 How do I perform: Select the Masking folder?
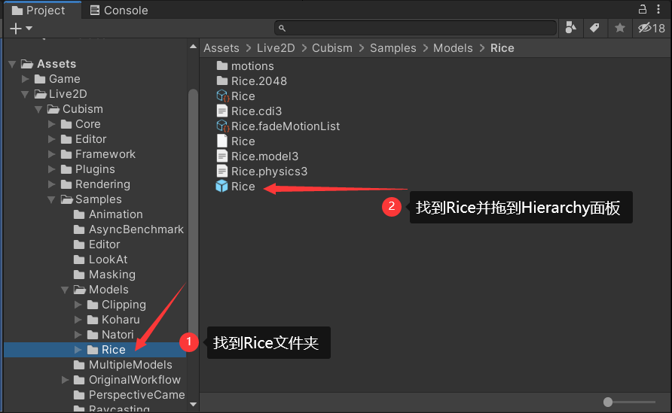point(104,275)
